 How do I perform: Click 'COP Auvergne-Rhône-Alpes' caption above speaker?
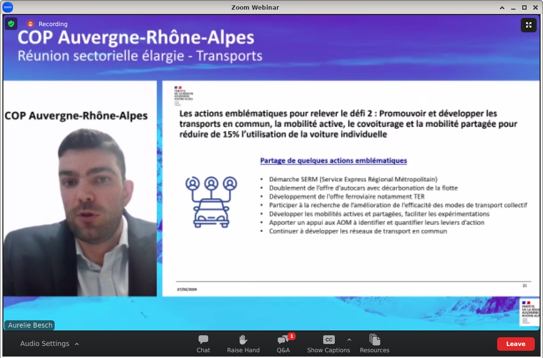click(x=76, y=115)
